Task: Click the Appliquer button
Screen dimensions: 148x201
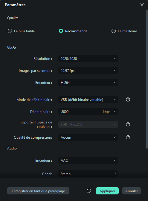Action: (x=107, y=191)
